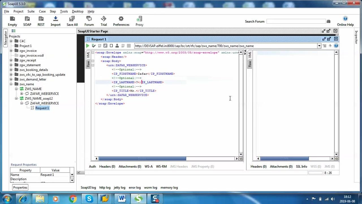The width and height of the screenshot is (362, 204).
Task: Create an Empty project from the toolbar
Action: pyautogui.click(x=12, y=21)
